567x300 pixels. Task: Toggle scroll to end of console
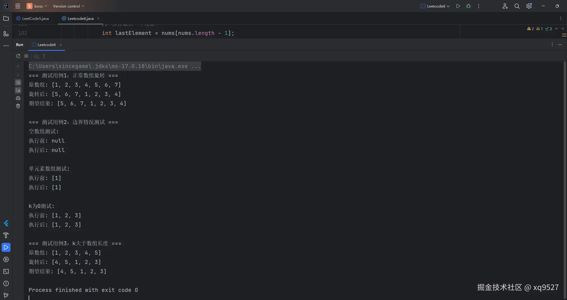(x=18, y=90)
